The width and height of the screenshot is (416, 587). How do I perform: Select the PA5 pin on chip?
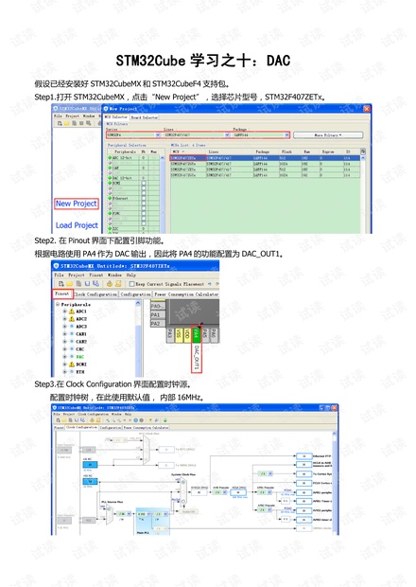[x=204, y=334]
